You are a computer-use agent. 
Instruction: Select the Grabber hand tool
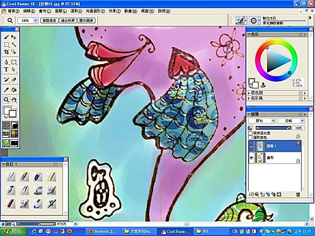(x=14, y=100)
